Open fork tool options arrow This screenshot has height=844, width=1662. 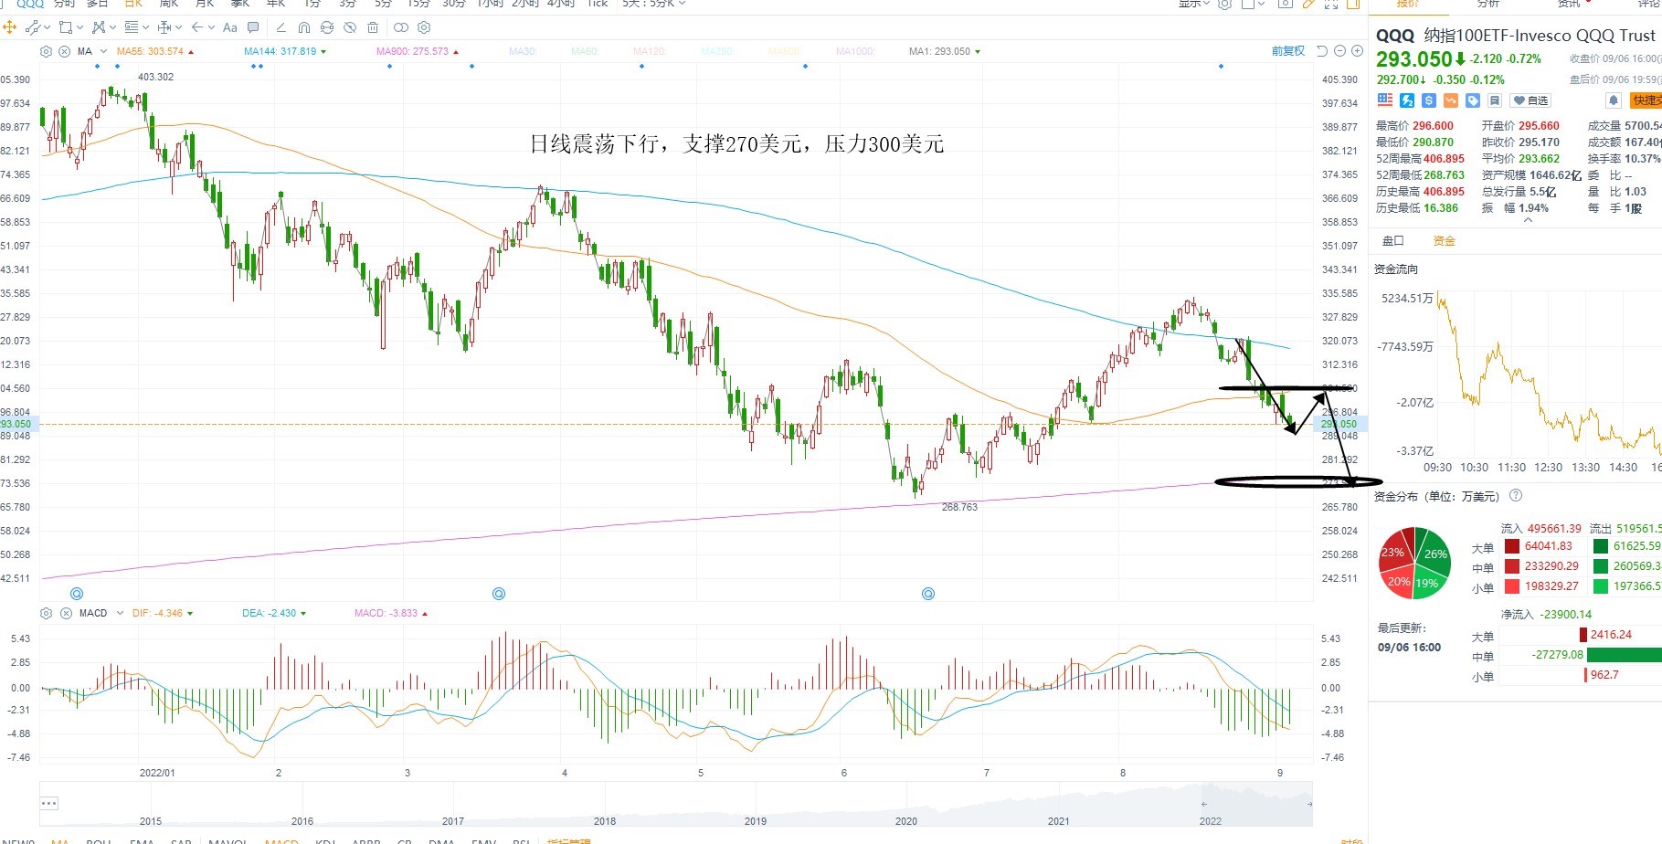click(x=113, y=27)
